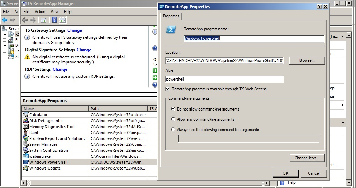Image resolution: width=356 pixels, height=188 pixels.
Task: Select the Disk Defragmenter icon
Action: click(26, 121)
